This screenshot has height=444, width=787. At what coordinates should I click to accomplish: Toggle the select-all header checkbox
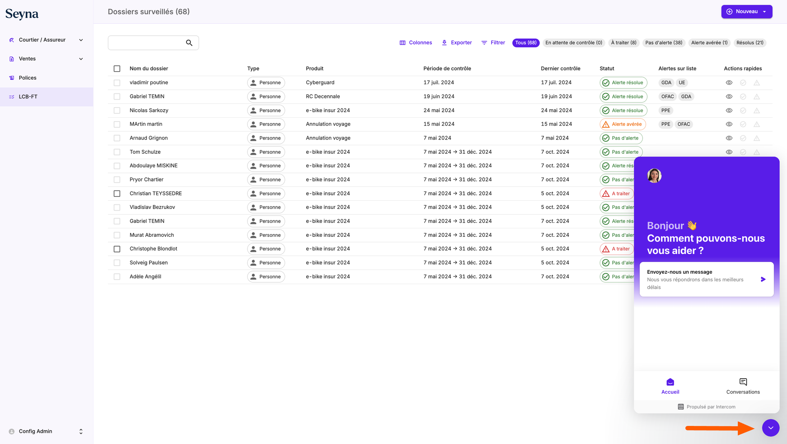click(x=117, y=69)
